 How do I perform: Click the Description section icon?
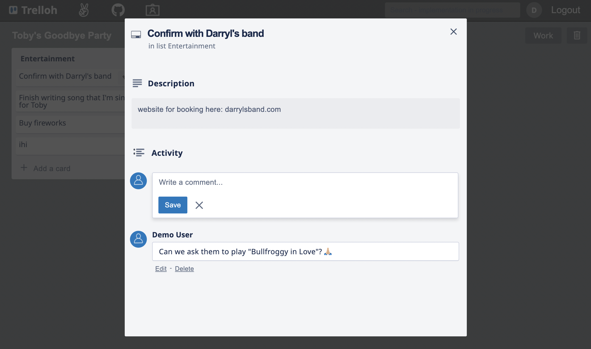coord(137,83)
